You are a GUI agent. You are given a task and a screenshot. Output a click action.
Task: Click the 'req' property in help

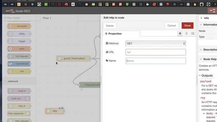(203, 98)
